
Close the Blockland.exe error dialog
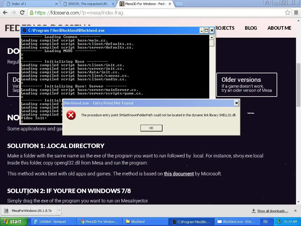(x=237, y=103)
